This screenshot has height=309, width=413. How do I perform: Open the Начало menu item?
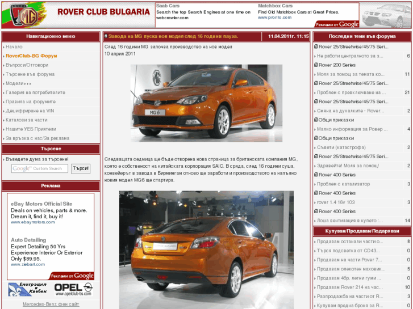pyautogui.click(x=14, y=47)
